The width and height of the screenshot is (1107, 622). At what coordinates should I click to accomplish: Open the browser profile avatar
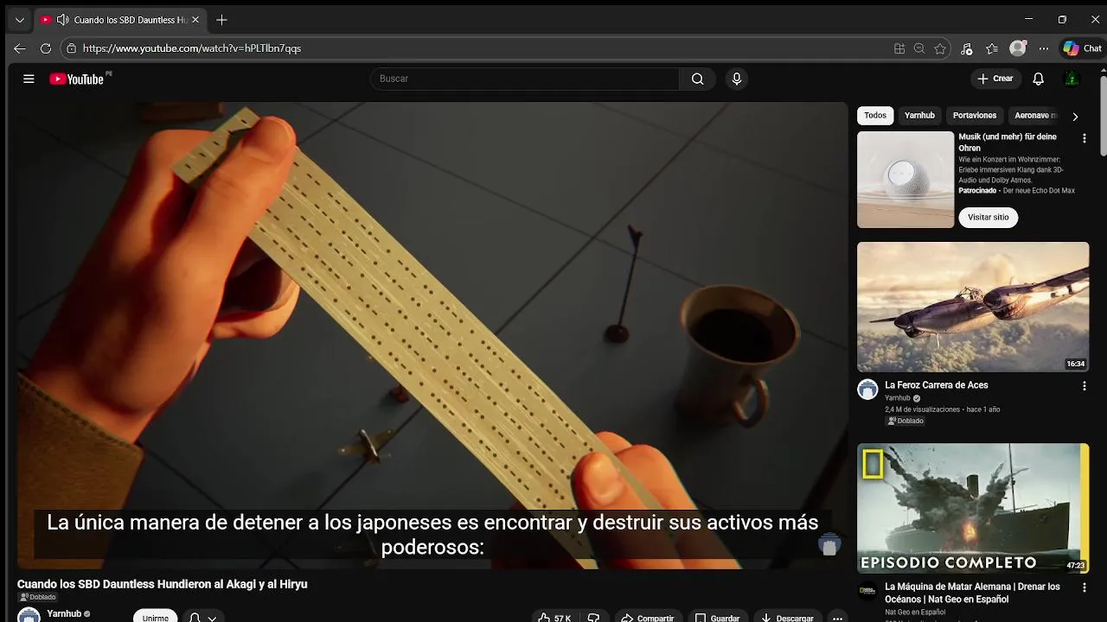(x=1018, y=48)
